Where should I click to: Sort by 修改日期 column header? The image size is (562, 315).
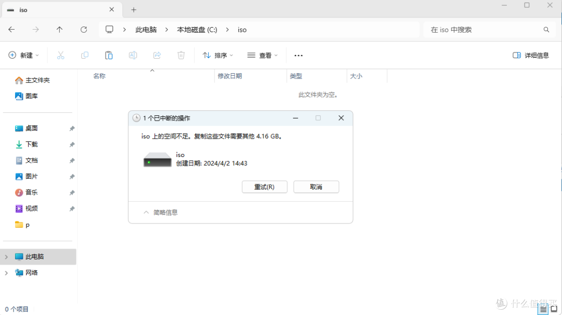click(x=230, y=76)
